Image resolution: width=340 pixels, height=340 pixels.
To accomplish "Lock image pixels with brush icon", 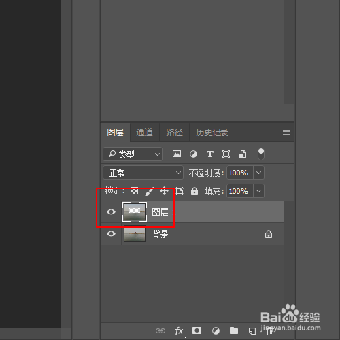I will 149,191.
